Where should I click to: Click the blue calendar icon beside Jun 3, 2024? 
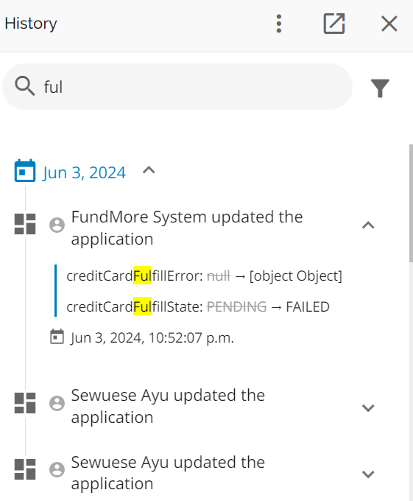click(x=25, y=171)
